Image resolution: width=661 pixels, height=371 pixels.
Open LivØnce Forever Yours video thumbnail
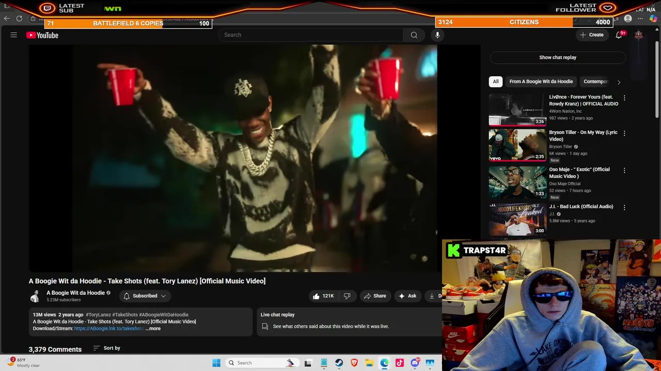[x=517, y=110]
